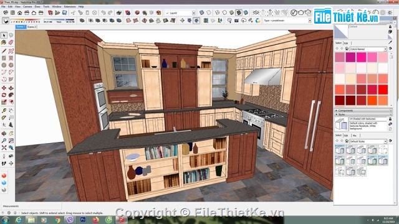
Task: Open materials Details flyout arrow
Action: tap(390, 49)
